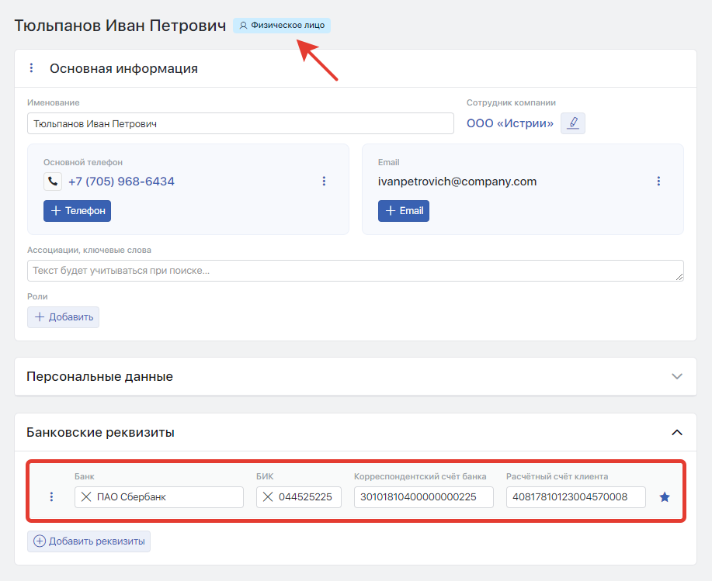The width and height of the screenshot is (712, 581).
Task: Clear the ПАО Сбербank bank field with X icon
Action: click(86, 497)
